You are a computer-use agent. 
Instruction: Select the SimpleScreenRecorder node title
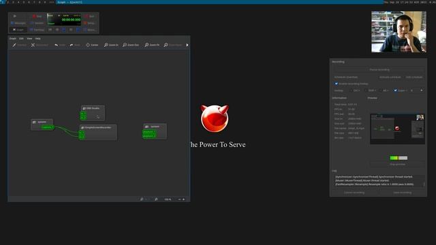click(x=98, y=127)
